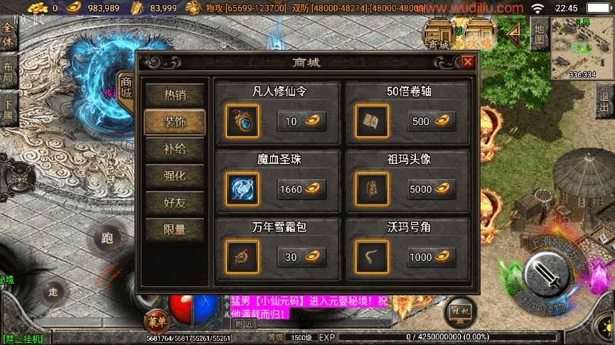Toggle 走 walk movement mode
This screenshot has height=345, width=615.
(53, 292)
